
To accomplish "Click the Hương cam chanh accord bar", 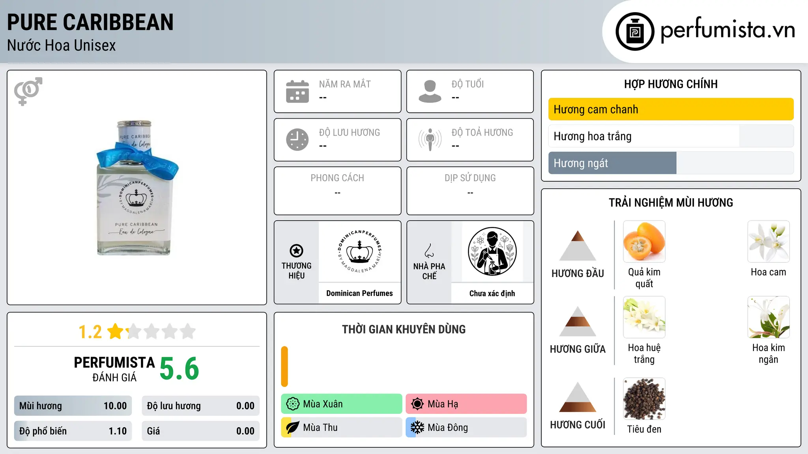I will click(x=671, y=109).
